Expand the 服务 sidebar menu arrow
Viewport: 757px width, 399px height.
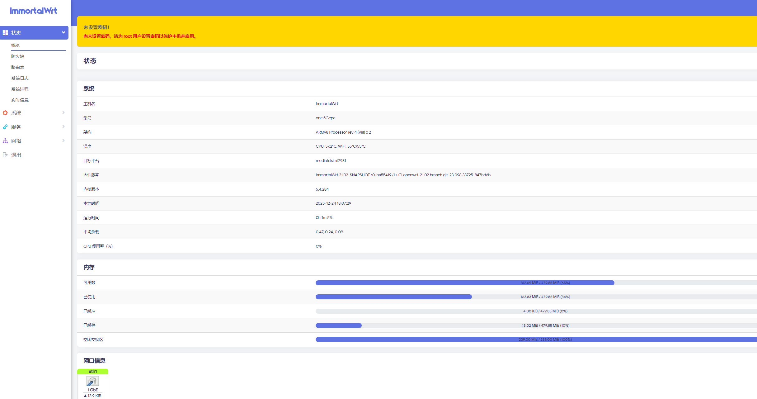(x=63, y=126)
